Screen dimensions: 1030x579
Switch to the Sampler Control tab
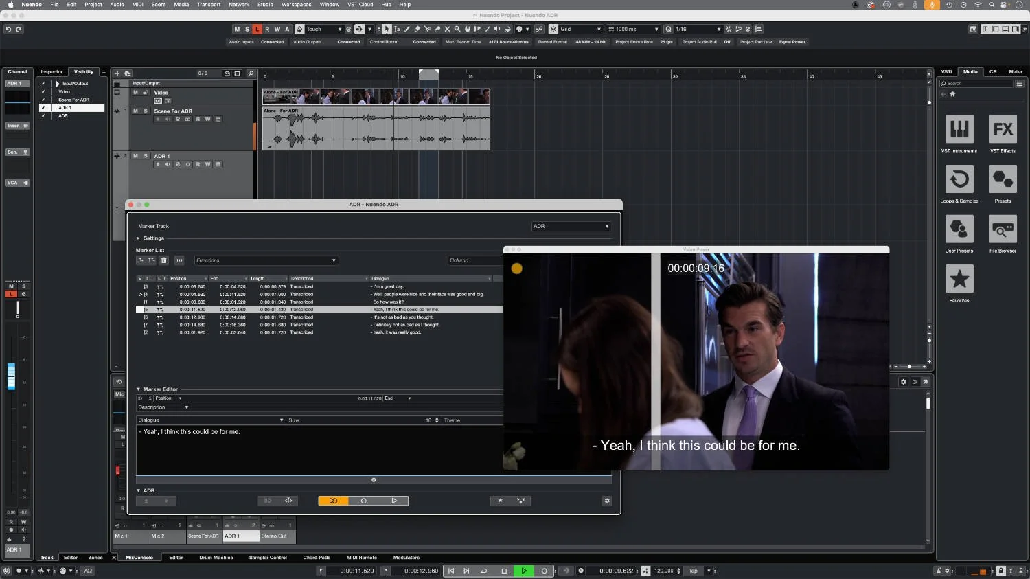pos(268,558)
